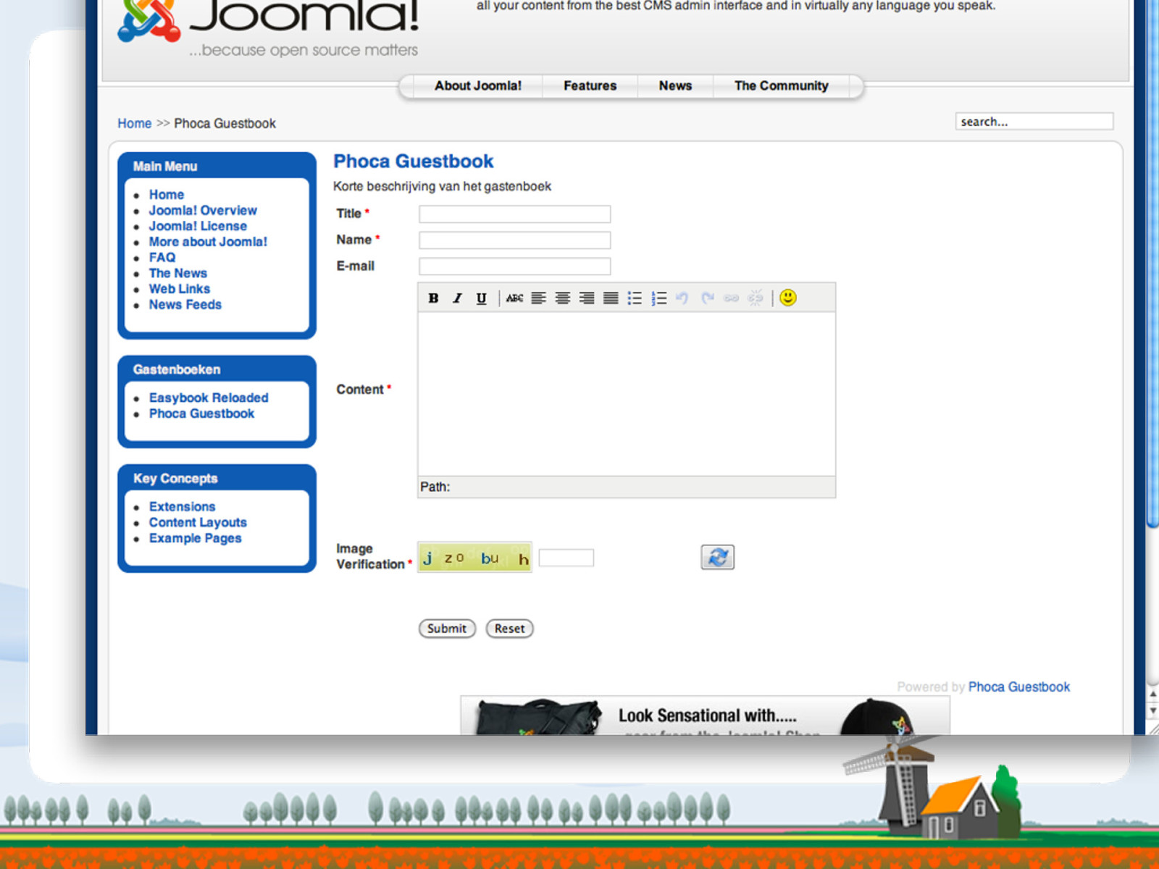Insert ordered numbered list

click(x=658, y=298)
